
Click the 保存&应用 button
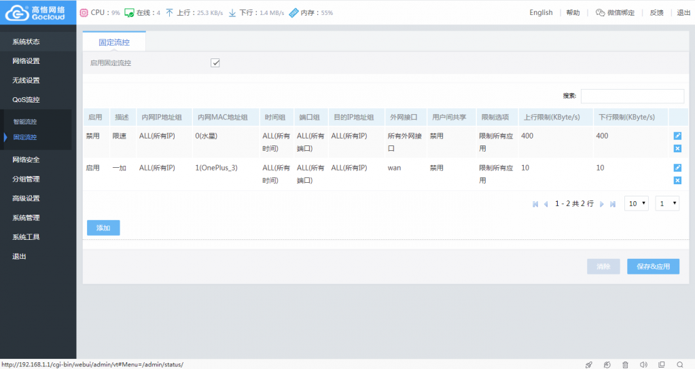(653, 266)
